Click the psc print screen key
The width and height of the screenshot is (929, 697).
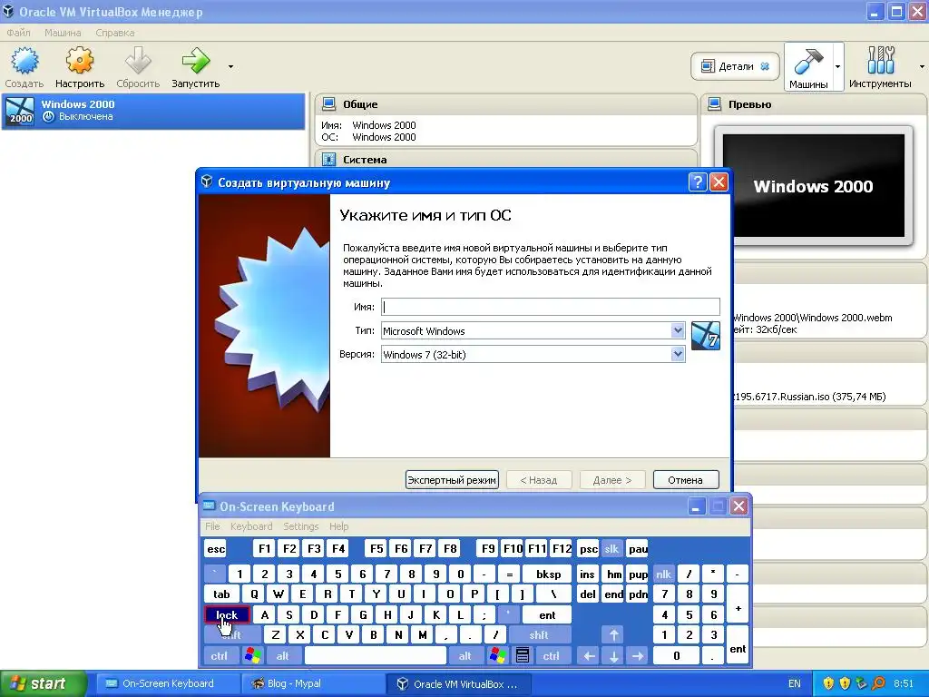click(x=588, y=549)
